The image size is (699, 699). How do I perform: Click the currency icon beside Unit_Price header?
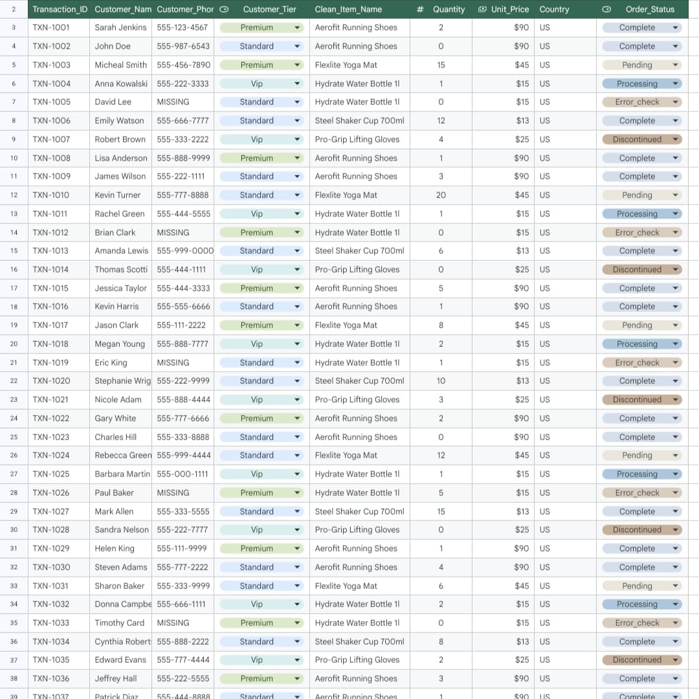click(x=482, y=9)
